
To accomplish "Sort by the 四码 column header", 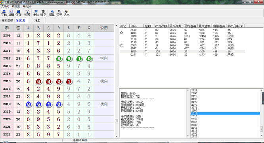I will pos(136,26).
